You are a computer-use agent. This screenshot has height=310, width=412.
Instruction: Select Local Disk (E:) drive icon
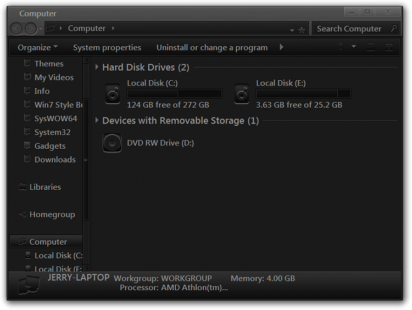pyautogui.click(x=242, y=94)
